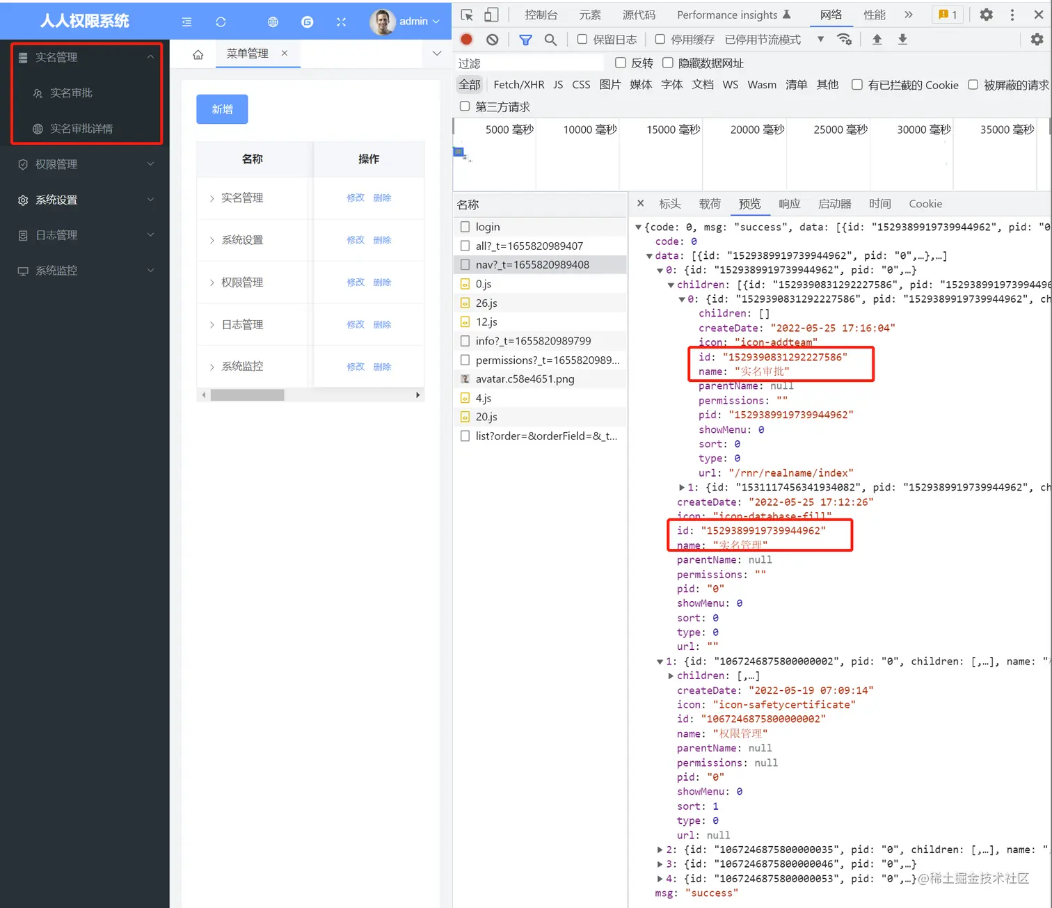Image resolution: width=1052 pixels, height=908 pixels.
Task: Switch to 源代码 DevTools tab
Action: pos(639,15)
